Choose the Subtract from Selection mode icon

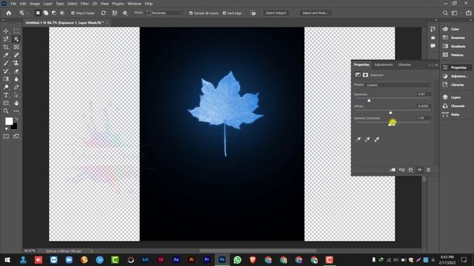point(54,13)
